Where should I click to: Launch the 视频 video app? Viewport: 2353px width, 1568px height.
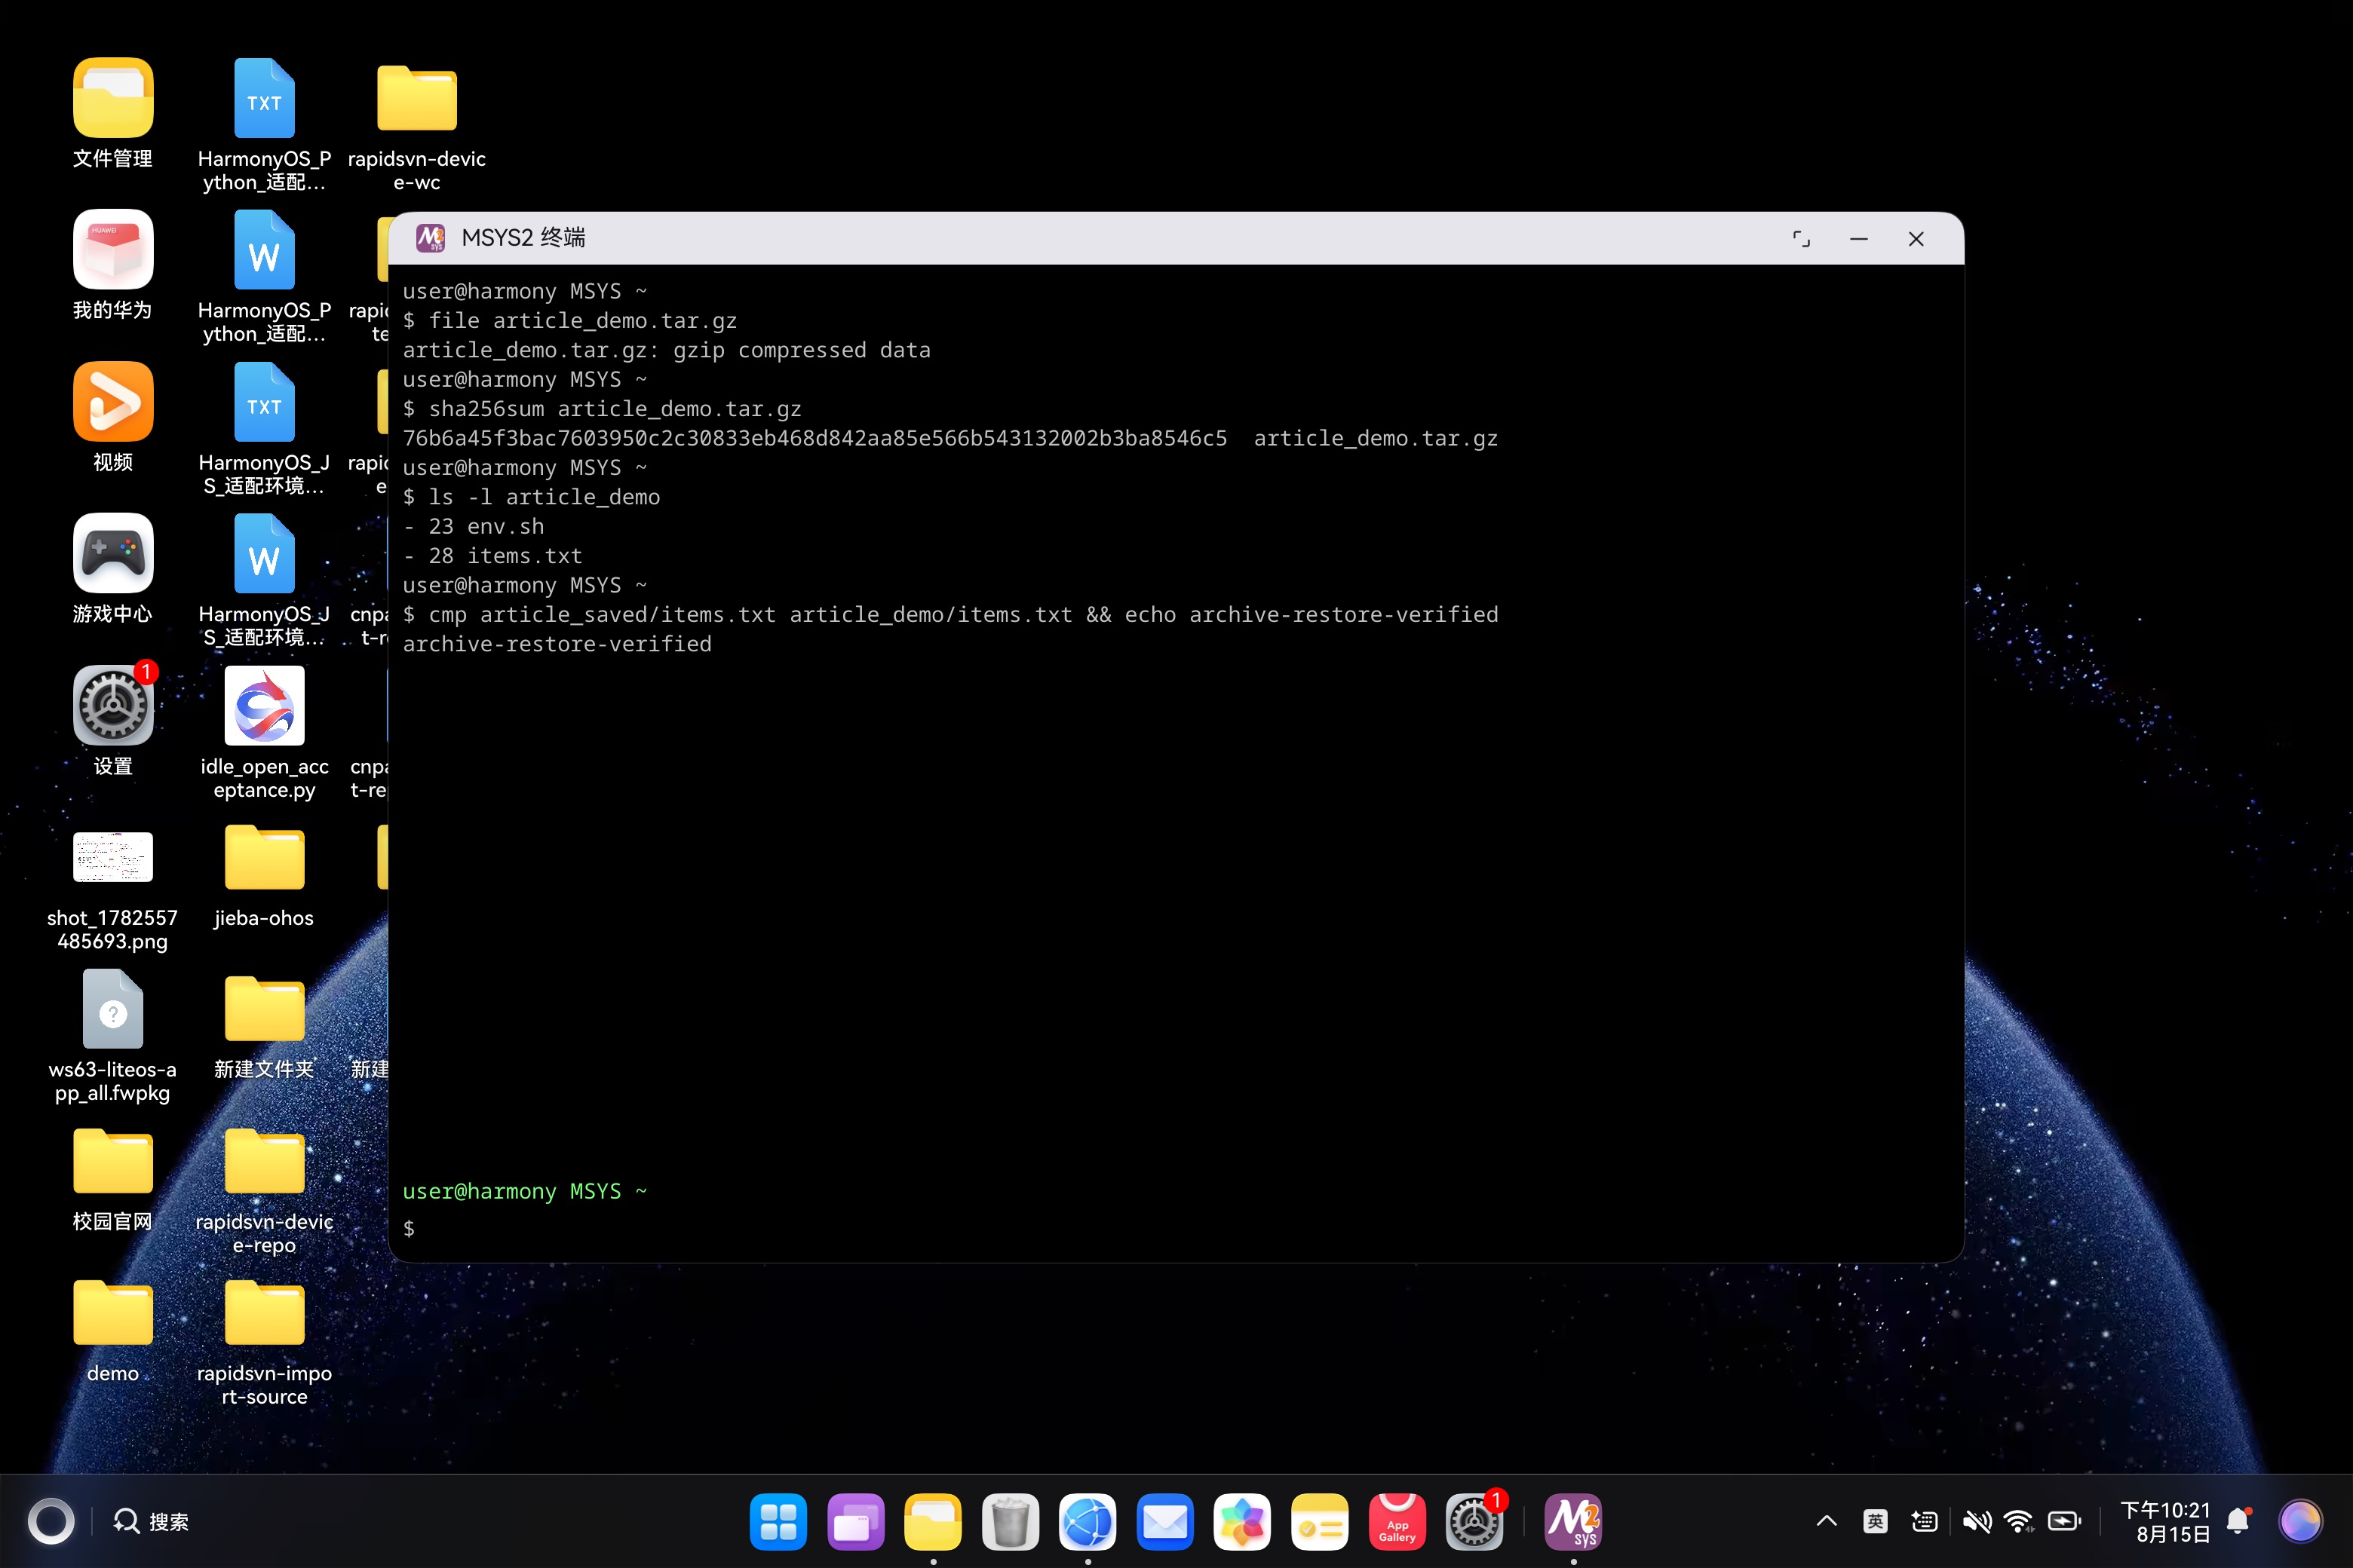tap(113, 402)
